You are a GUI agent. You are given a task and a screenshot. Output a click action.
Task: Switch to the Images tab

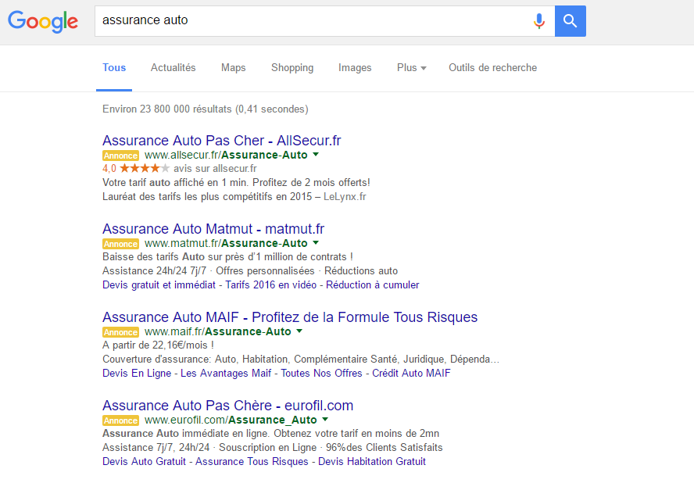[355, 68]
